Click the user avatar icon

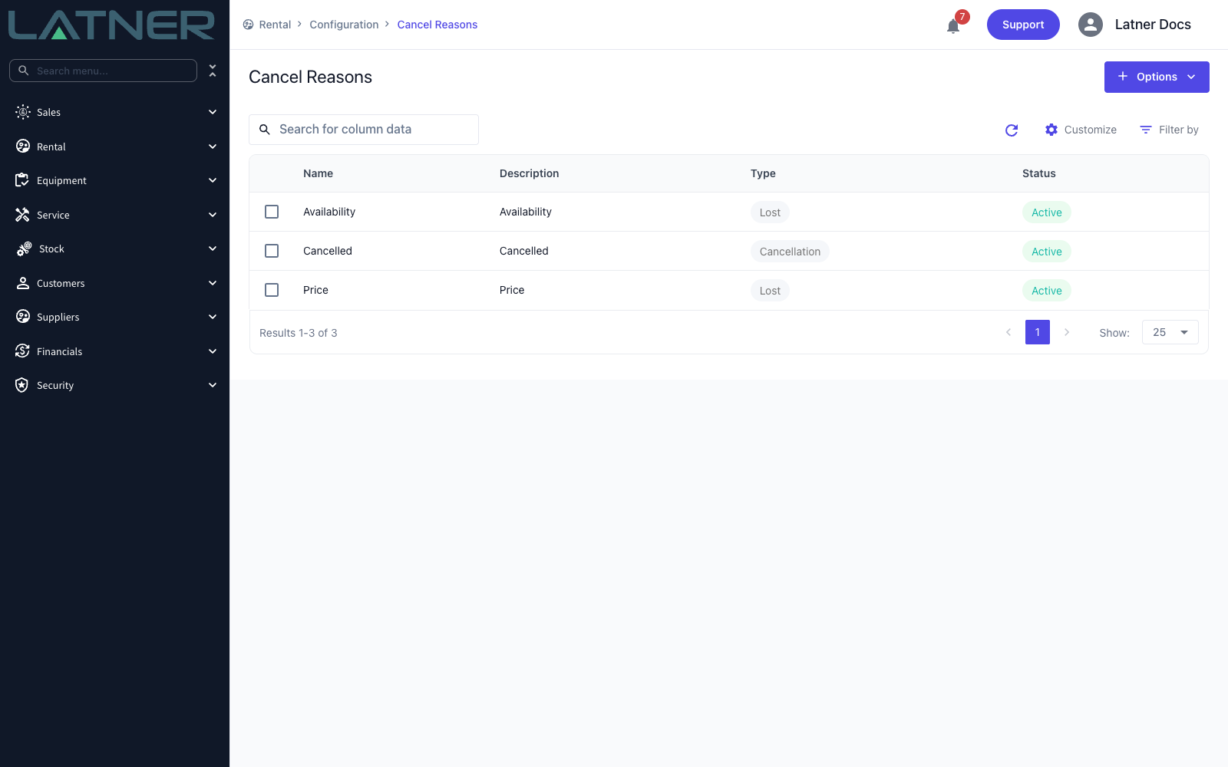coord(1090,25)
